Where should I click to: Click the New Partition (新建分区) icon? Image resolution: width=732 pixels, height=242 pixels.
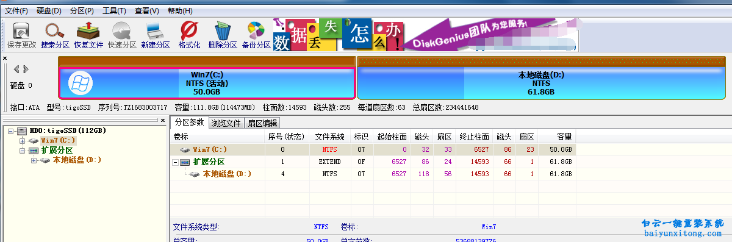coord(156,35)
